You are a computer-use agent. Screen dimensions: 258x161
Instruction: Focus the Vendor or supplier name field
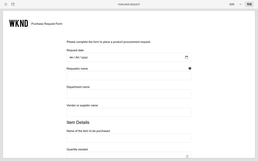tap(129, 112)
